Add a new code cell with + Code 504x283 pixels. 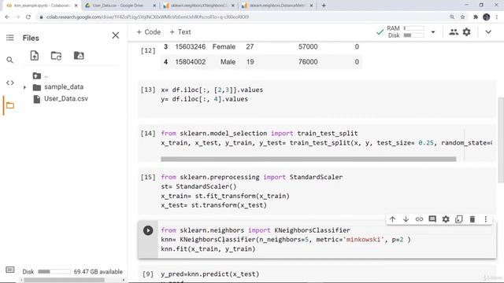pyautogui.click(x=149, y=32)
